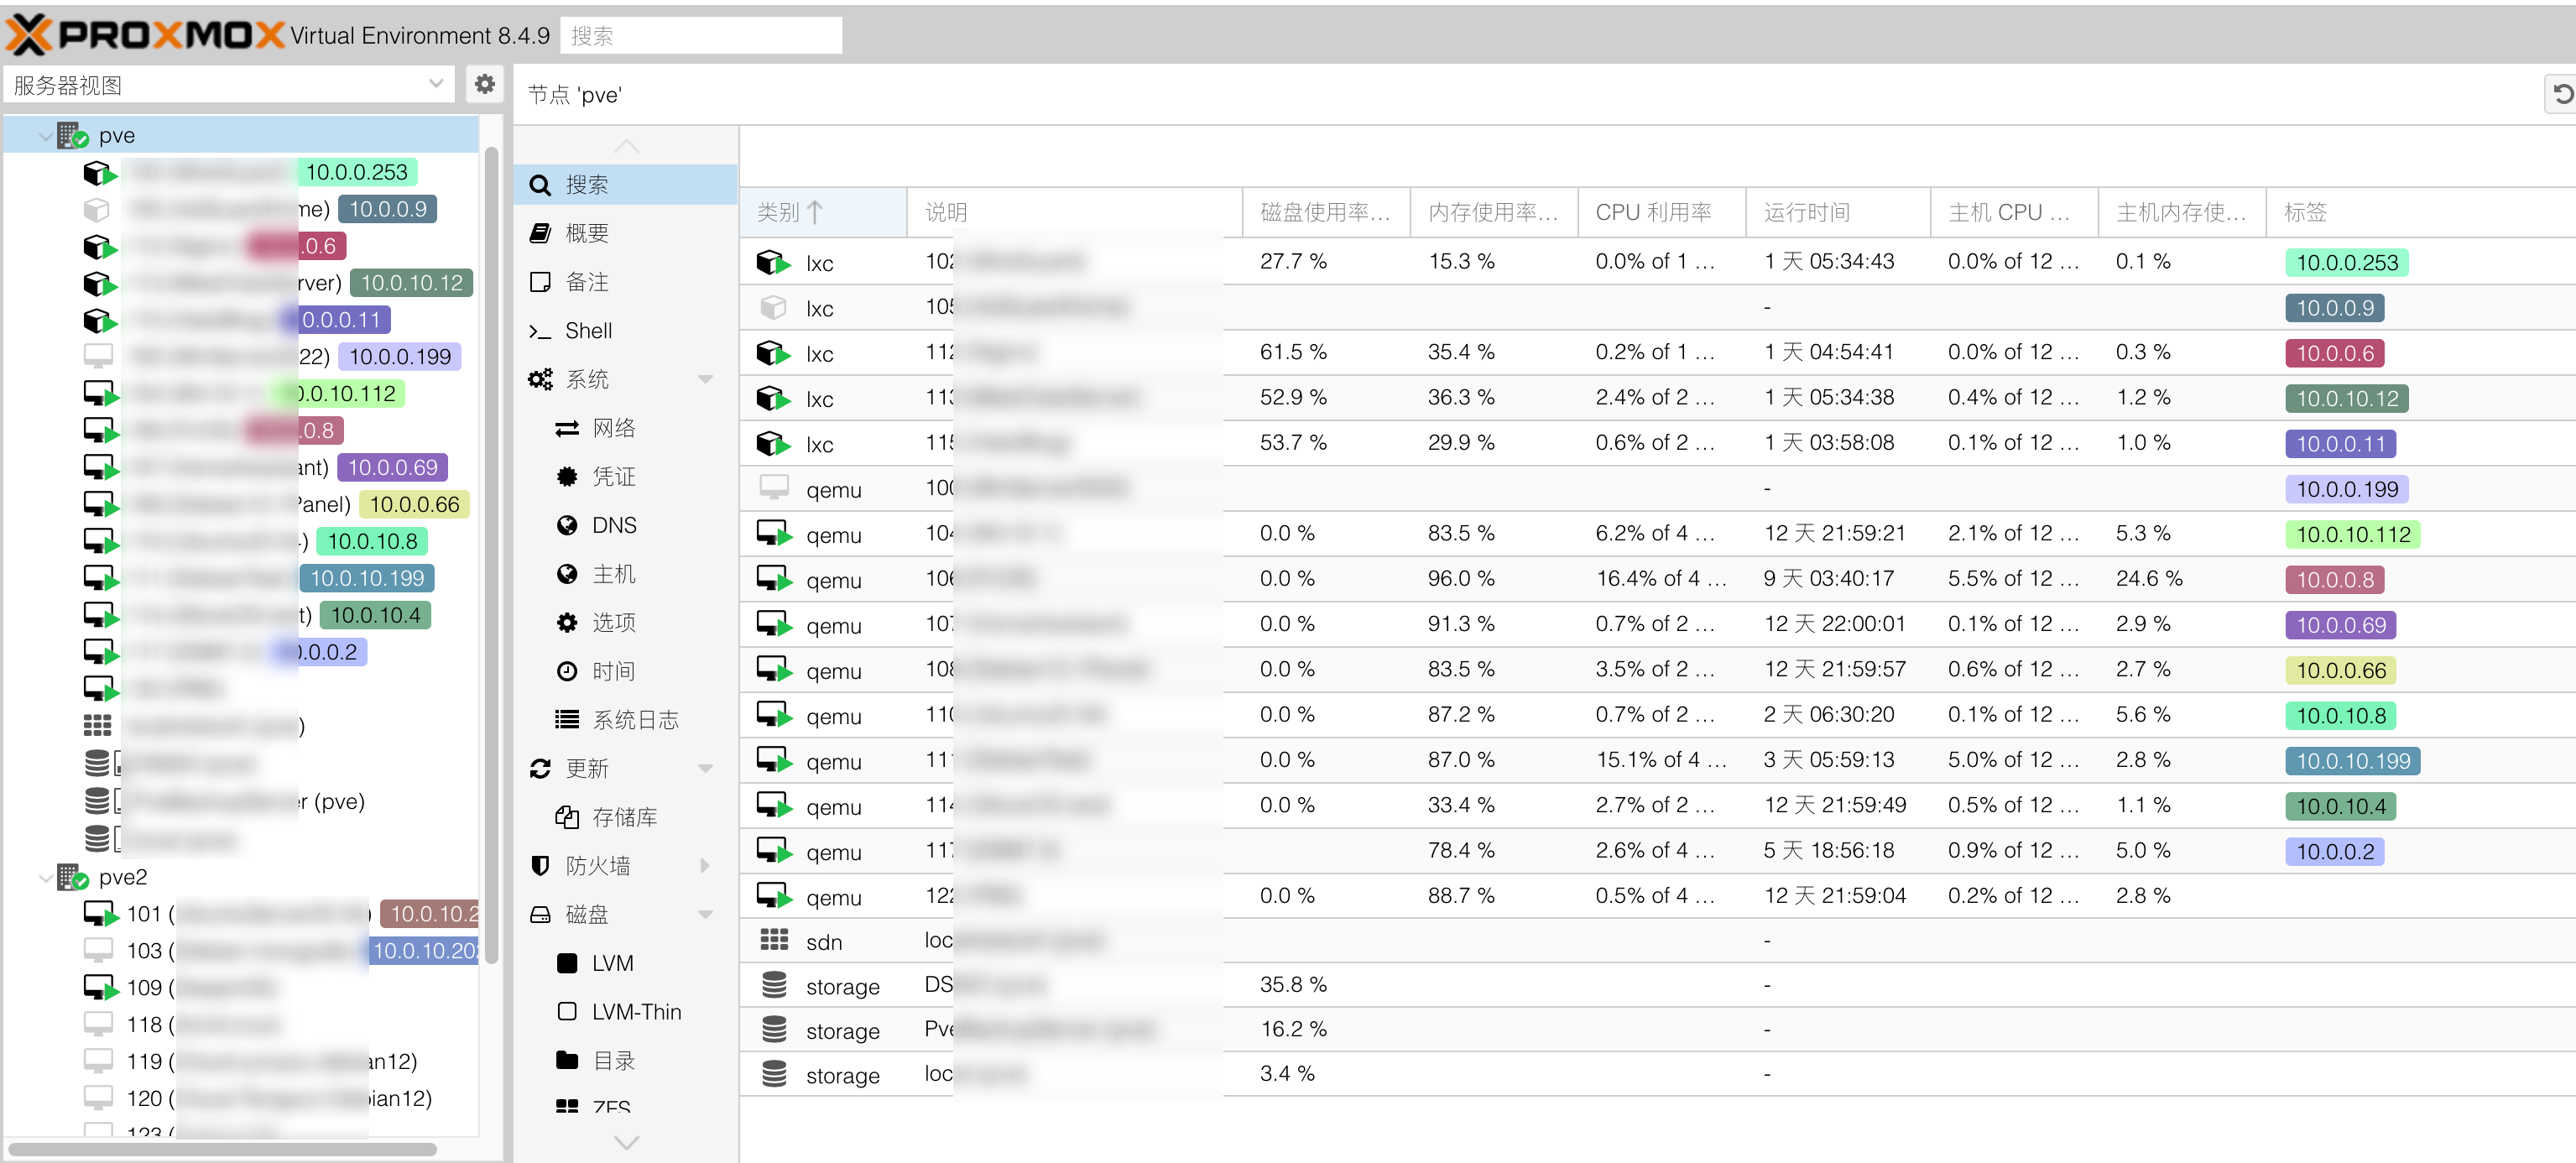Image resolution: width=2576 pixels, height=1163 pixels.
Task: Click the menu scroll-down chevron
Action: pyautogui.click(x=626, y=1142)
